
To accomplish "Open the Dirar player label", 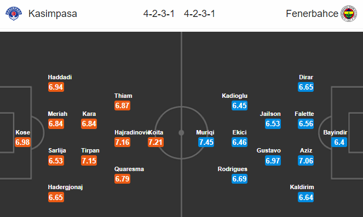I will coord(306,77).
